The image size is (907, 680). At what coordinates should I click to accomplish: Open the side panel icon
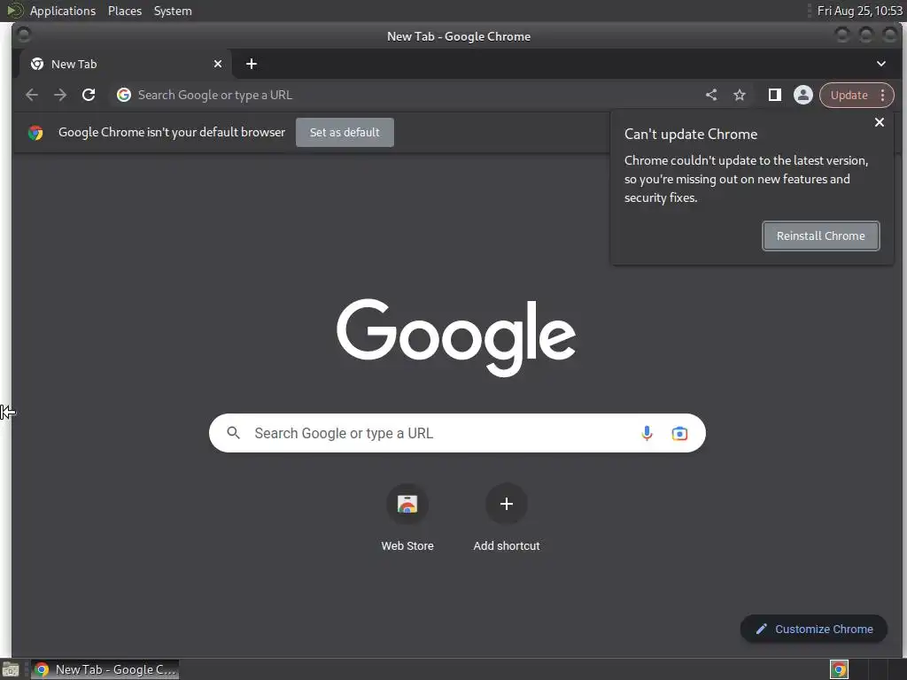tap(774, 95)
